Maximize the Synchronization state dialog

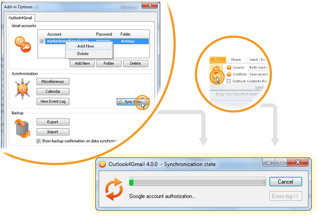click(281, 162)
